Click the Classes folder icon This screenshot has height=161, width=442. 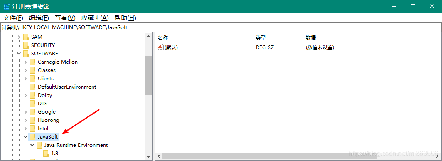tap(33, 70)
